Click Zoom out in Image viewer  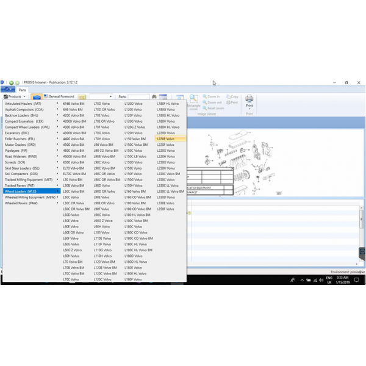212,102
